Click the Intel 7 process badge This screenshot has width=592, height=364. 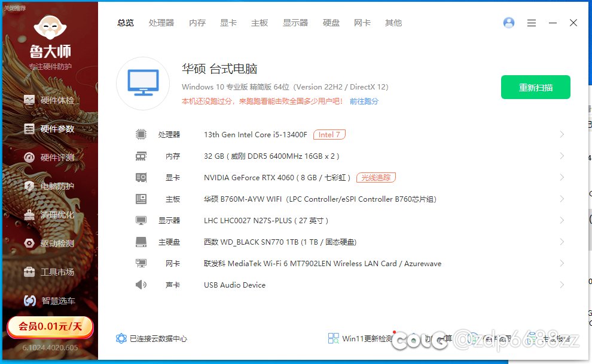329,134
